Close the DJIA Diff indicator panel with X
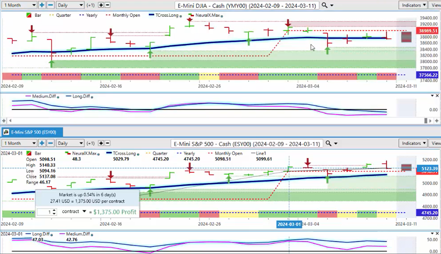The width and height of the screenshot is (441, 254). [x=437, y=96]
